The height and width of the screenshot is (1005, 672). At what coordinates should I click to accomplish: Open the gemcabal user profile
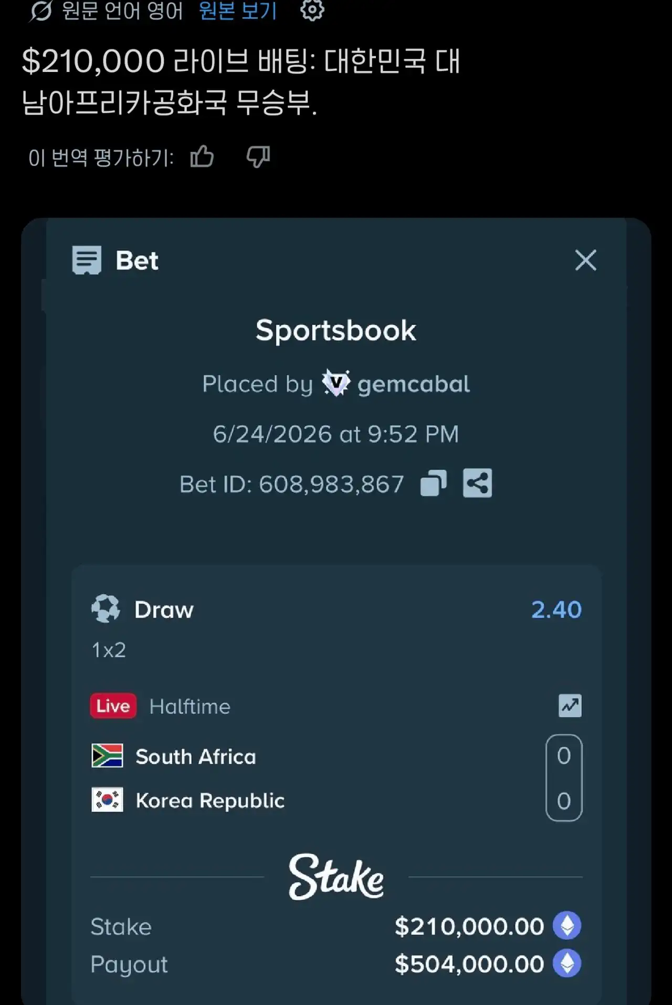tap(414, 384)
